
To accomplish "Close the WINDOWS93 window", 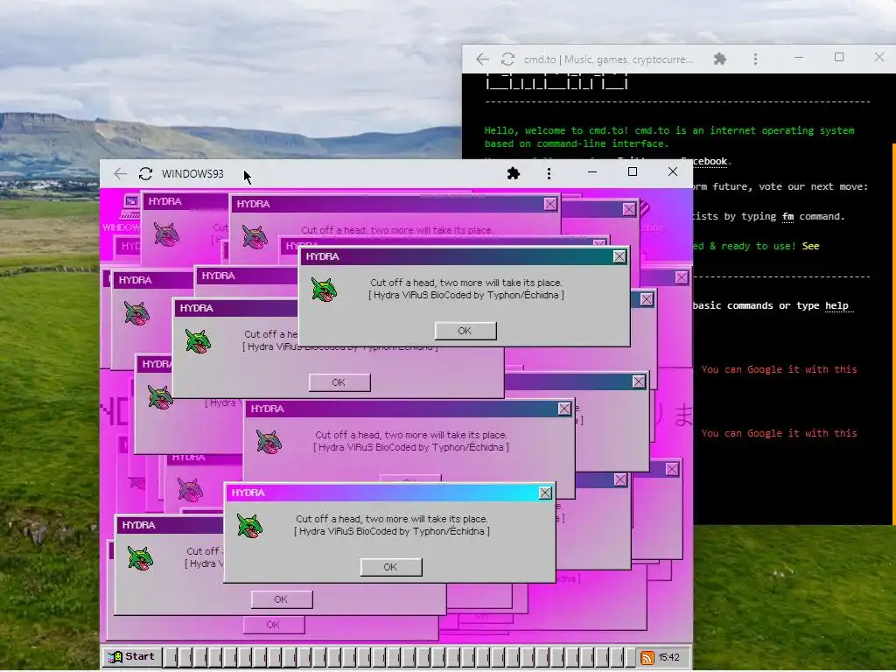I will [673, 172].
